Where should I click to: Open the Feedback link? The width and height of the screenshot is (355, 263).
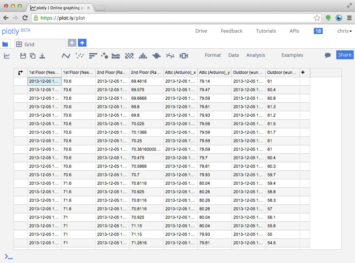coord(231,31)
